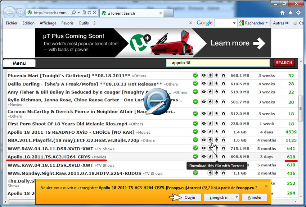
Task: Click Annuler in the download bar
Action: click(x=255, y=197)
